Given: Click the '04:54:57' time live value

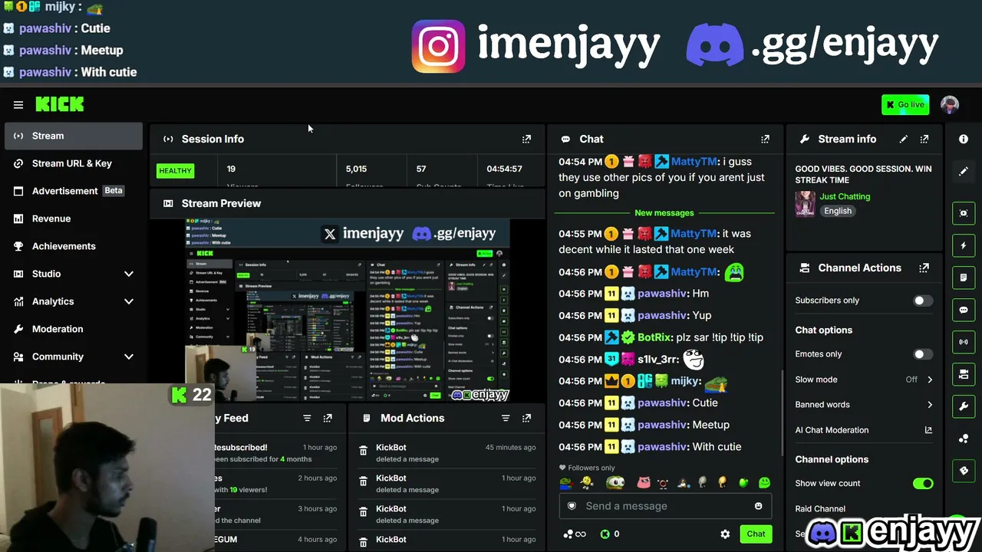Looking at the screenshot, I should [x=504, y=169].
